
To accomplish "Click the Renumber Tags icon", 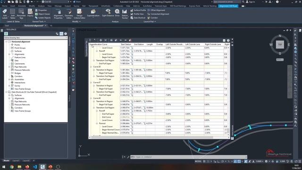I will coord(21,12).
